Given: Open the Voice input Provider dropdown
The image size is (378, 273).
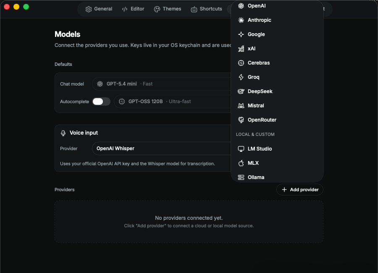Looking at the screenshot, I should point(162,148).
